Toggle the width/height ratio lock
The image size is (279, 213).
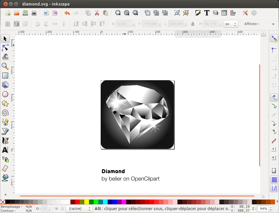[193, 24]
